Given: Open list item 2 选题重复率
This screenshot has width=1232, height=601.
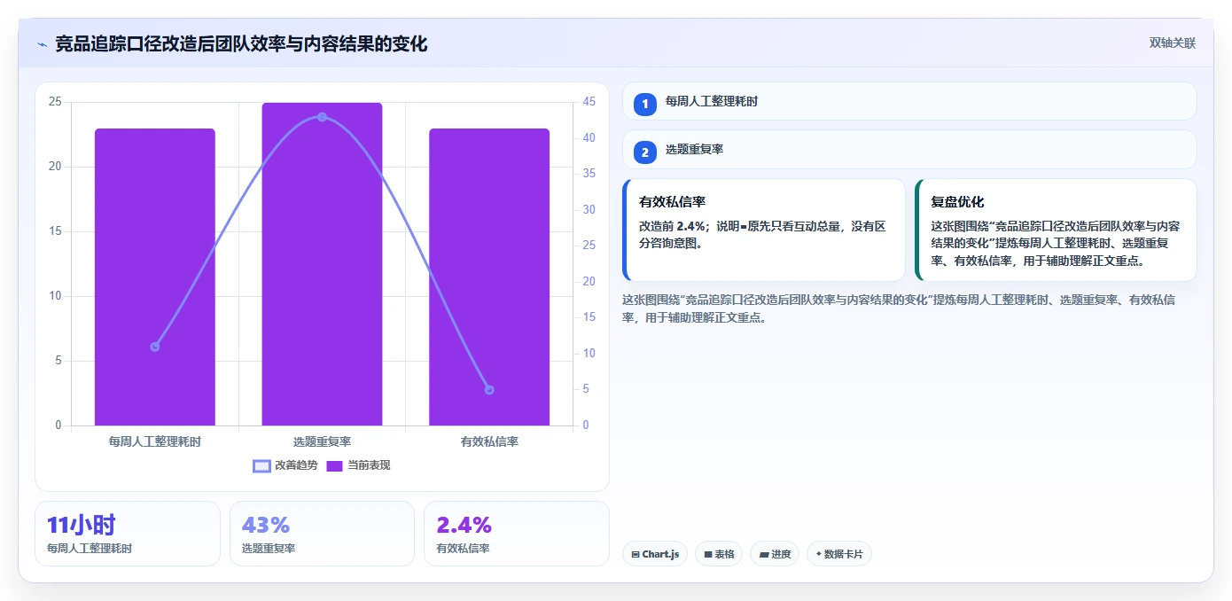Looking at the screenshot, I should point(909,150).
